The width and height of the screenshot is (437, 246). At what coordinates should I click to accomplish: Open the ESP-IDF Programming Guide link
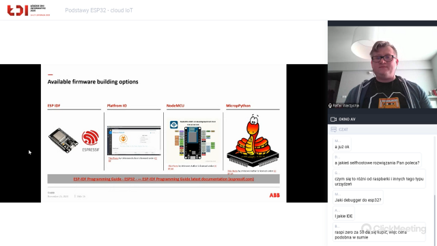[x=164, y=179]
